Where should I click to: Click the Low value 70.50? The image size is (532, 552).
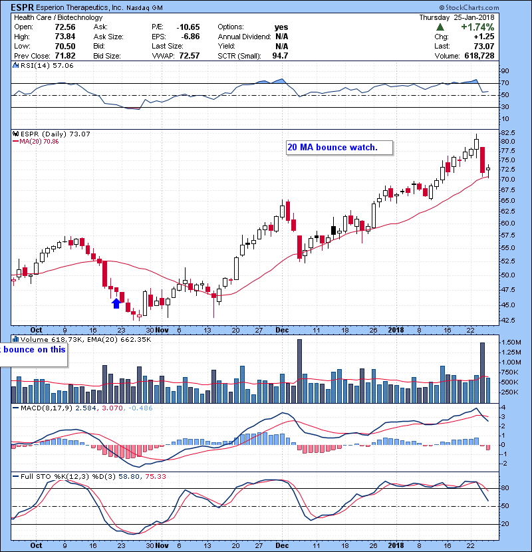click(65, 46)
